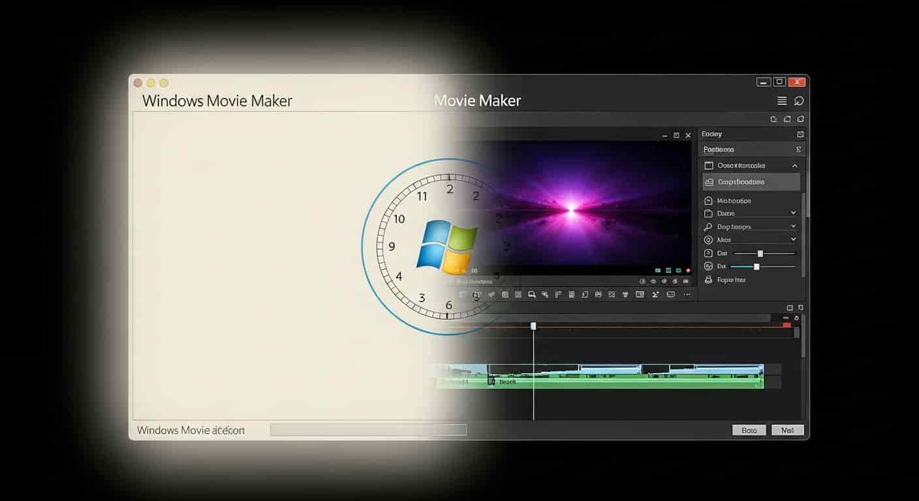919x501 pixels.
Task: Click the Mol button
Action: pyautogui.click(x=787, y=430)
